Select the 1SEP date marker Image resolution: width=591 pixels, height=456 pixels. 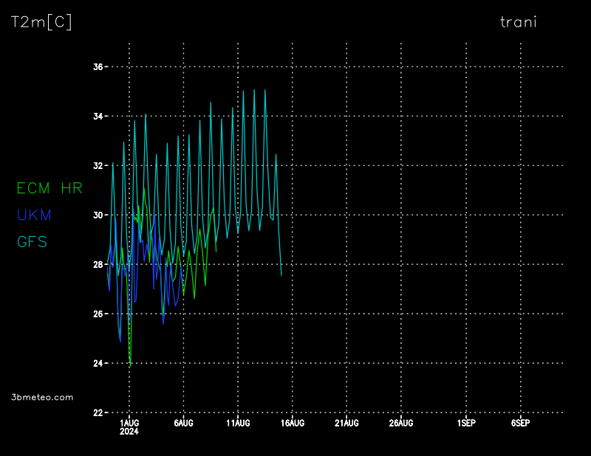point(466,424)
